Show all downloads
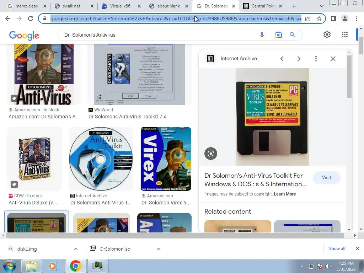364x273 pixels. [x=337, y=248]
